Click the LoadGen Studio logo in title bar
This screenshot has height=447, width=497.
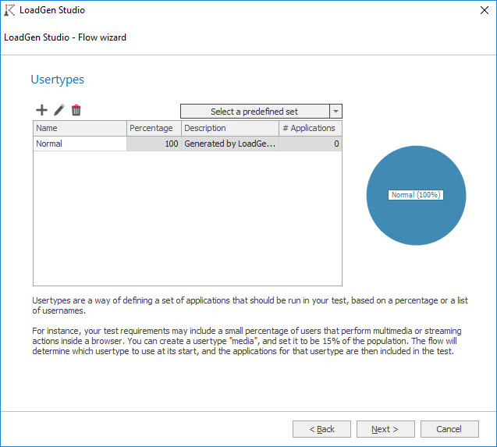9,10
